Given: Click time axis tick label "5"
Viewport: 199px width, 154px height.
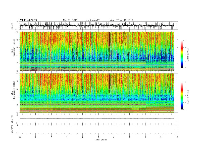Looking at the screenshot, I should point(98,137).
